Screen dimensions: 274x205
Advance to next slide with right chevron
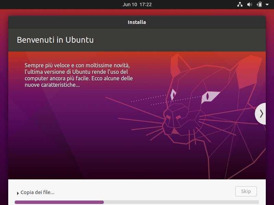(x=261, y=113)
